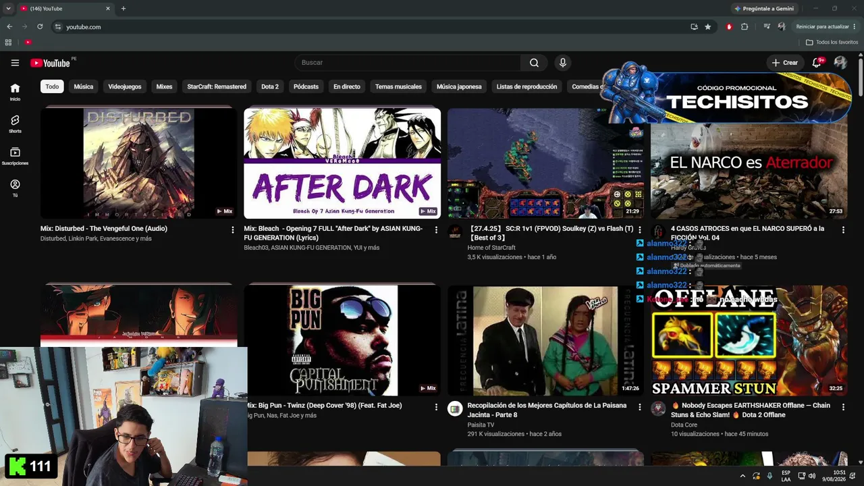Close the YouTube browser tab

[107, 9]
